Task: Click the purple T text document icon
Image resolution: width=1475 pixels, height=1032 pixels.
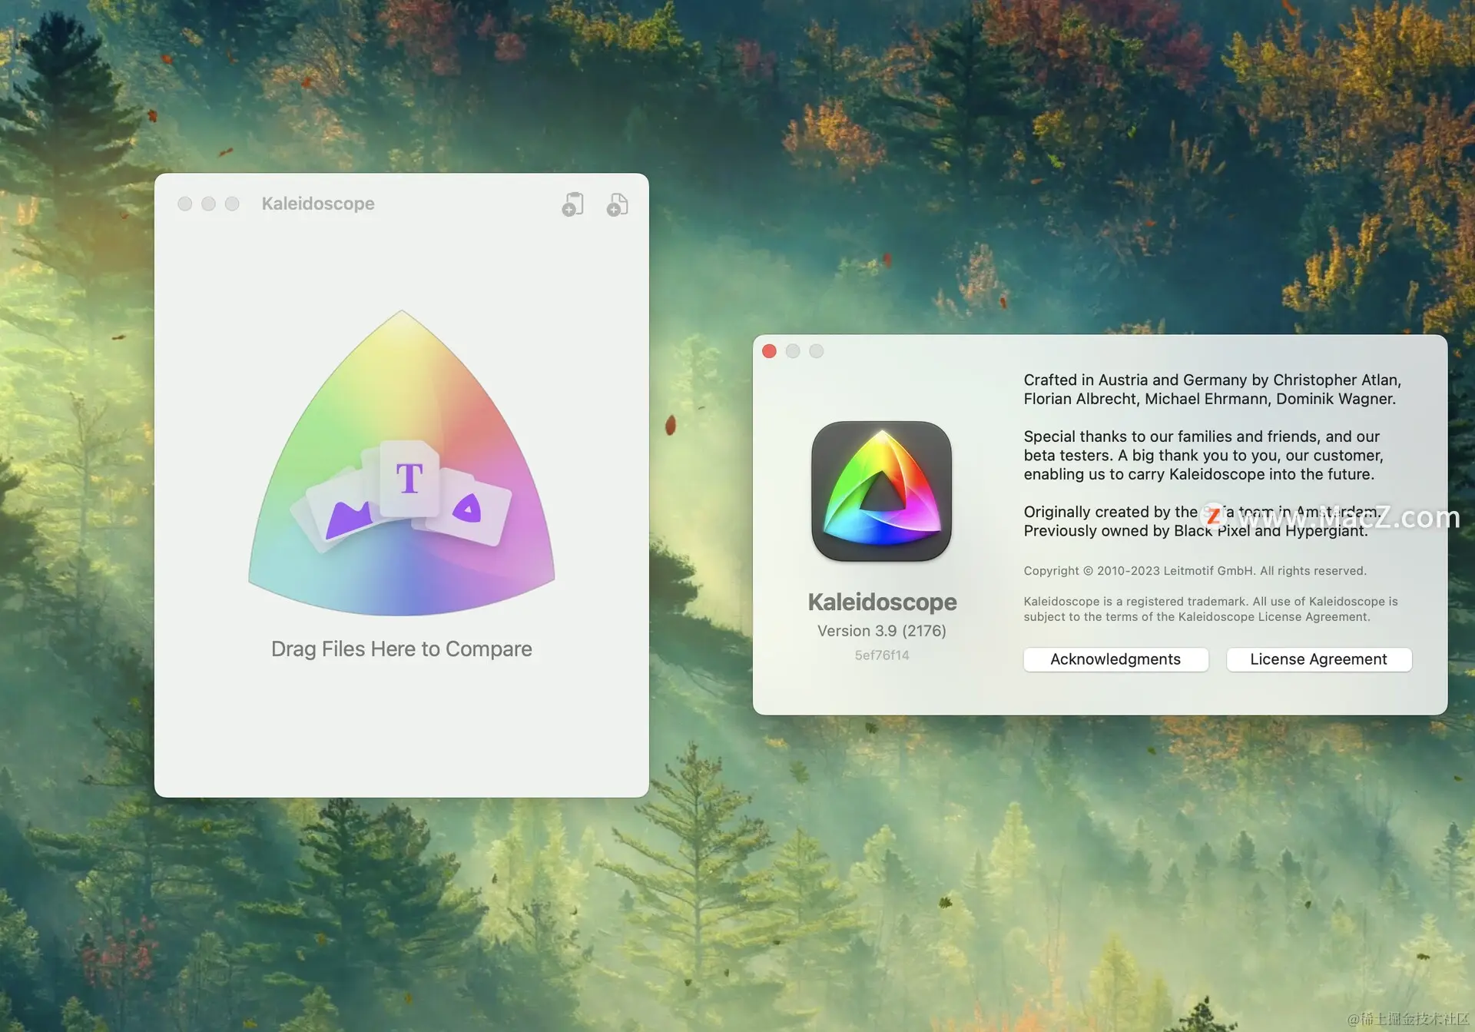Action: 409,478
